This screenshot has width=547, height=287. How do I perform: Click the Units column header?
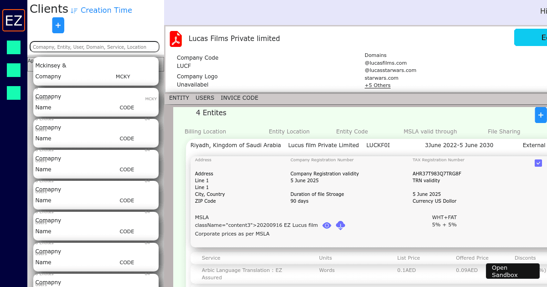pyautogui.click(x=325, y=258)
